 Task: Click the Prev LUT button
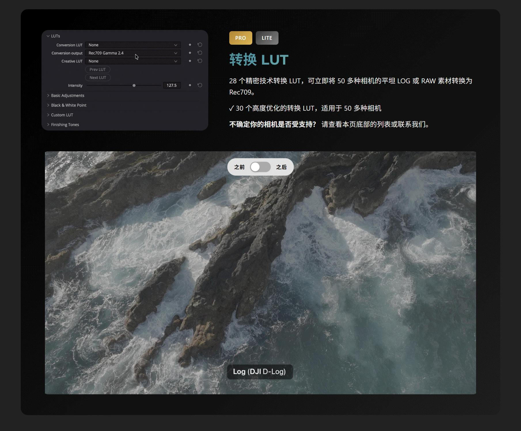pyautogui.click(x=98, y=69)
